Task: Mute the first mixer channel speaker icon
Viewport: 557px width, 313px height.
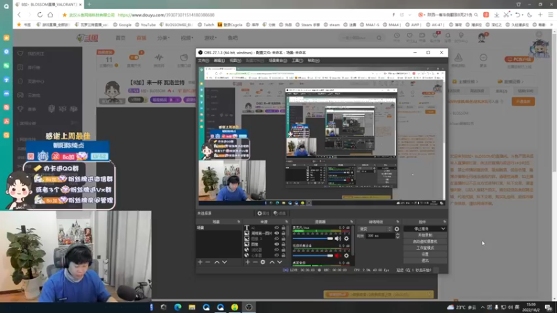Action: pos(338,239)
